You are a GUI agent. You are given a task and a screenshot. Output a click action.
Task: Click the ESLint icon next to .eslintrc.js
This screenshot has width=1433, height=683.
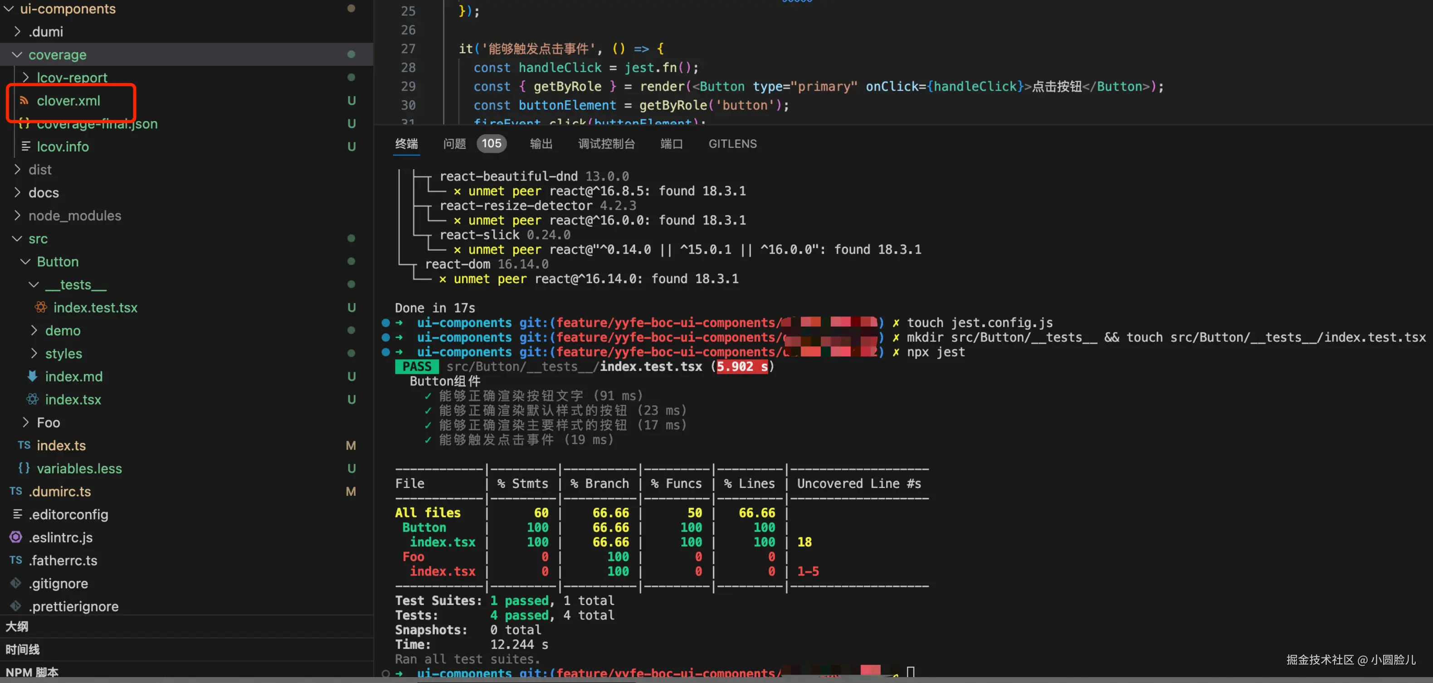15,537
